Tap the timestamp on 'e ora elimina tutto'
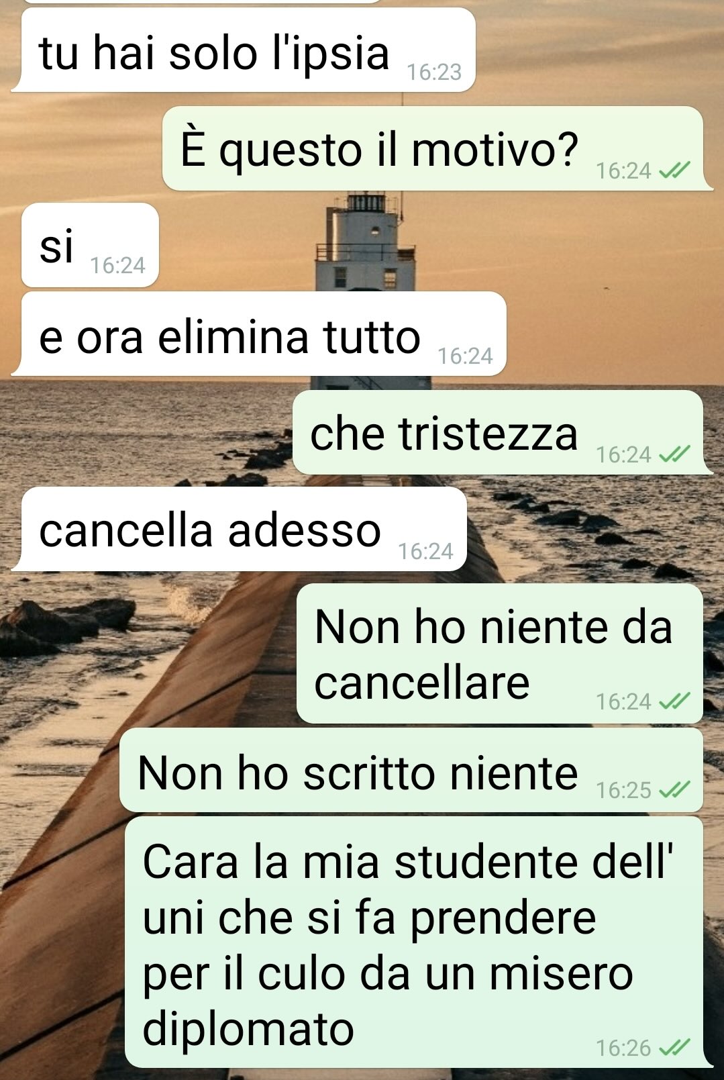The image size is (724, 1080). pos(465,356)
